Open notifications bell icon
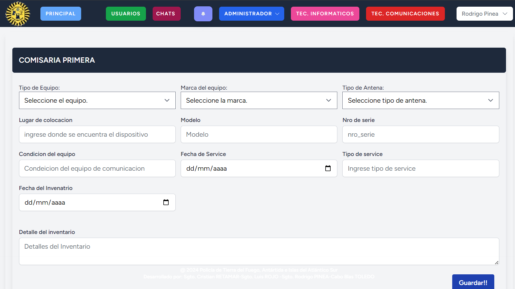515x289 pixels. point(203,14)
